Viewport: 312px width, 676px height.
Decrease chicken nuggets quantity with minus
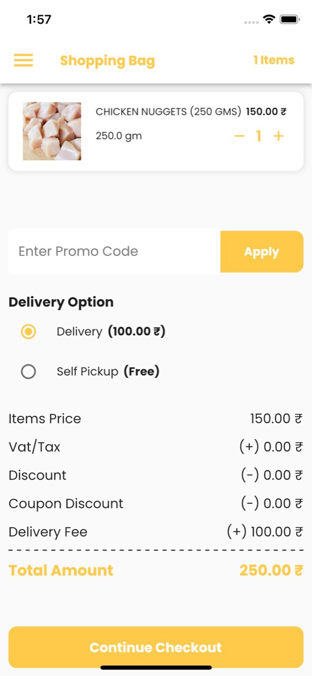point(239,136)
